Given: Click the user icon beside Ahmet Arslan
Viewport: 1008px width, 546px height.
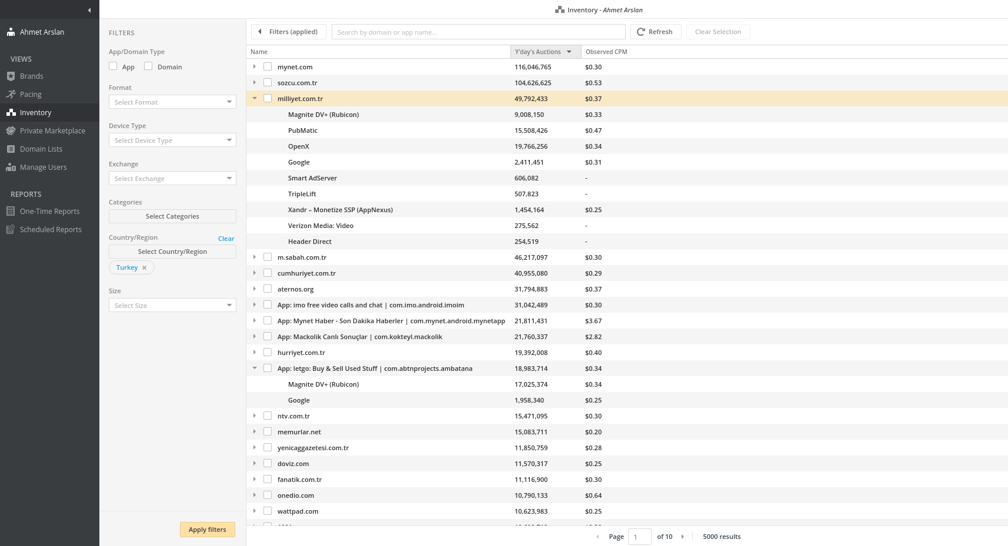Looking at the screenshot, I should 11,32.
